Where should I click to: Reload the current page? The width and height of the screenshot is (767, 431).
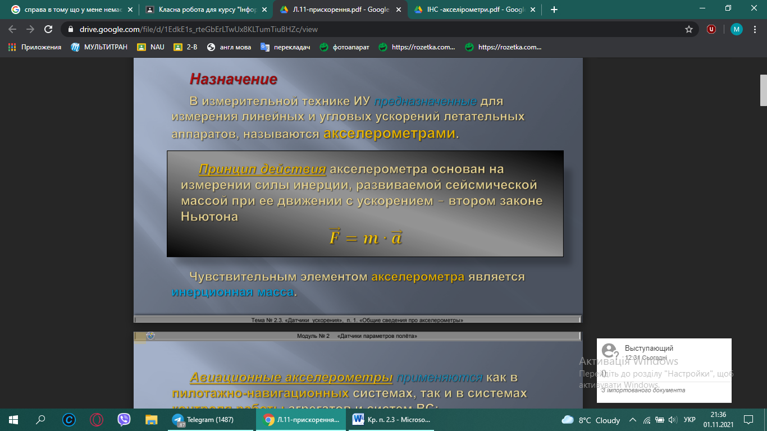pyautogui.click(x=48, y=29)
